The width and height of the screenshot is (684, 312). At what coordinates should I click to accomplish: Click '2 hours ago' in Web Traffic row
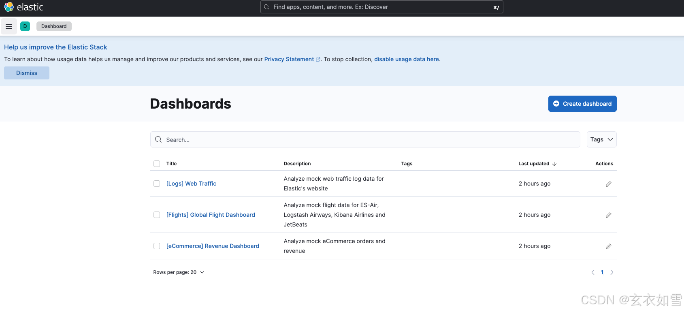point(535,184)
